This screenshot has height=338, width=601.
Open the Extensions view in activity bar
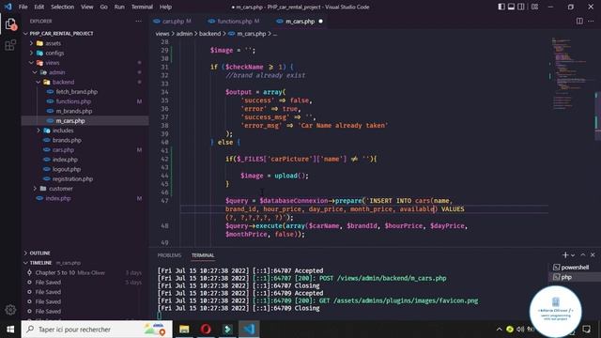(10, 45)
